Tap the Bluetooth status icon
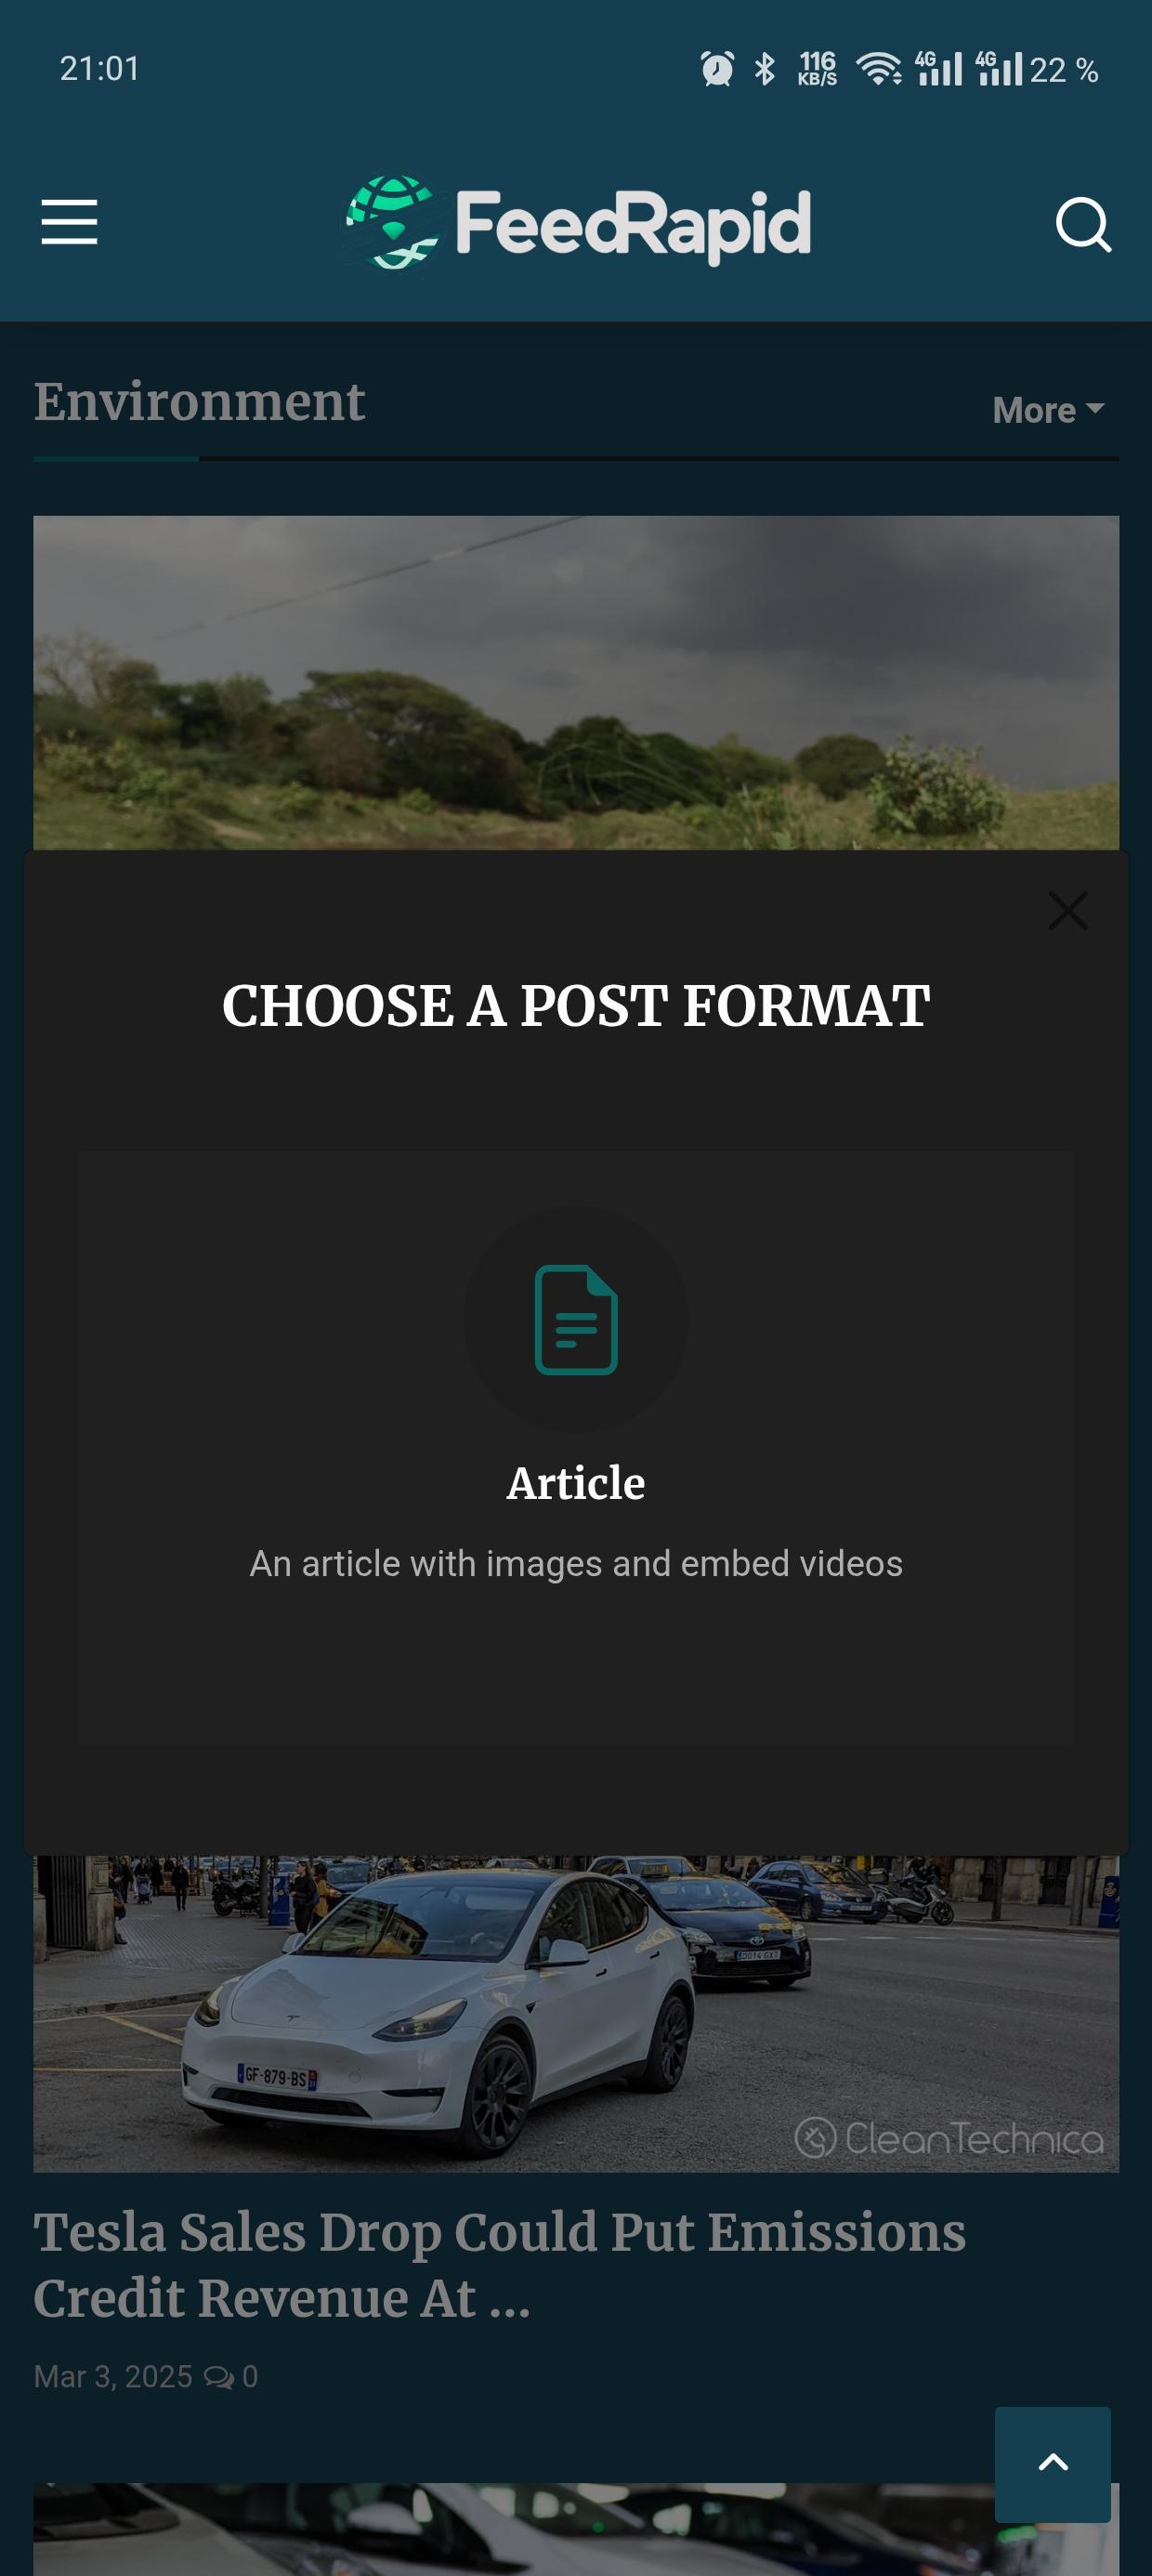1152x2576 pixels. click(765, 69)
